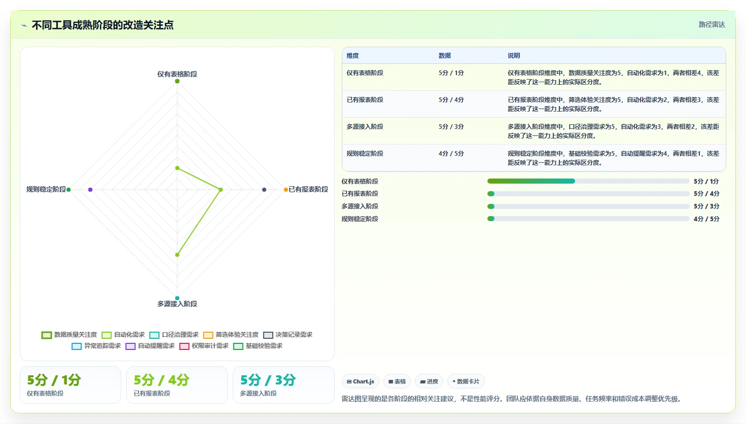The height and width of the screenshot is (424, 746).
Task: Toggle 口径治理需求 legend swatch
Action: (x=154, y=335)
